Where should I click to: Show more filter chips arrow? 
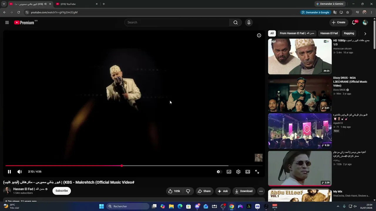(365, 34)
